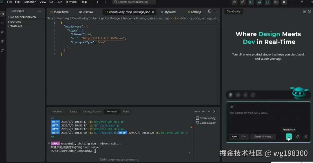Open the Terminal menu

(x=71, y=2)
